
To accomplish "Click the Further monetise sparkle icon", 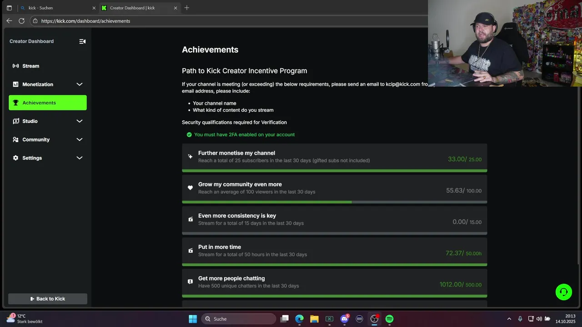I will point(190,156).
